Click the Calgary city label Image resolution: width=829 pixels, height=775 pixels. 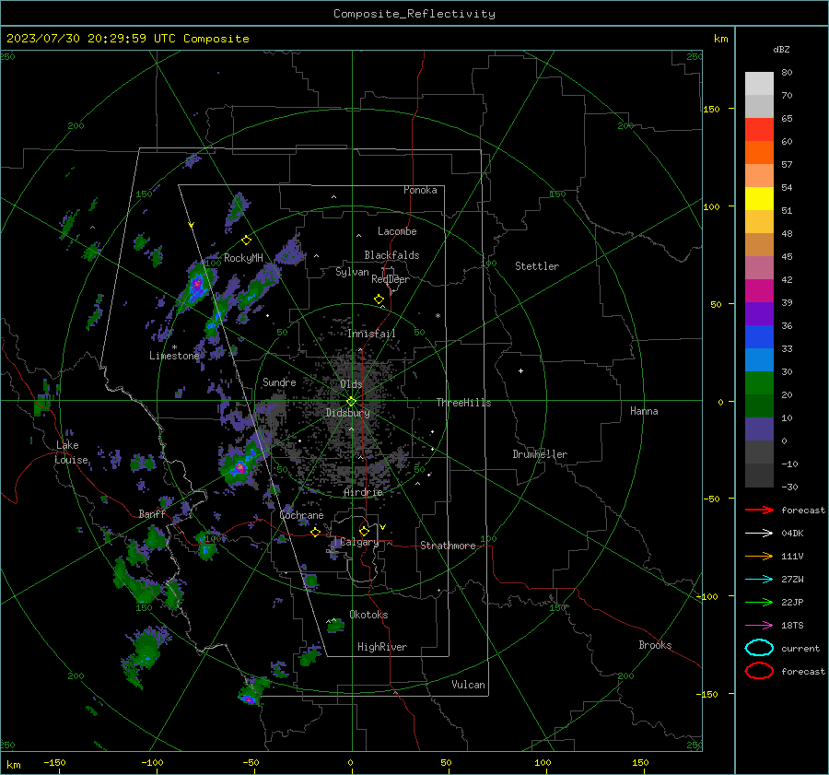pyautogui.click(x=359, y=542)
